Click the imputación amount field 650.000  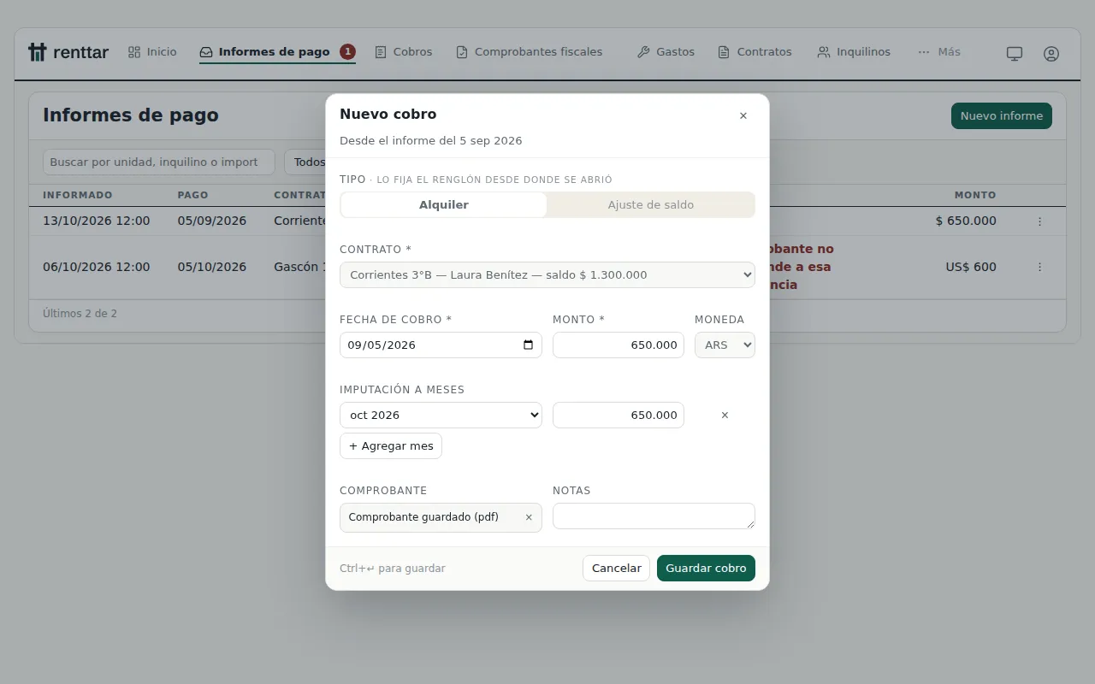pos(619,415)
